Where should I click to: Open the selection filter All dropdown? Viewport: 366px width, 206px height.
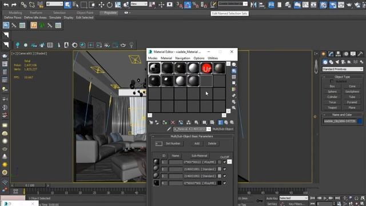(x=55, y=4)
